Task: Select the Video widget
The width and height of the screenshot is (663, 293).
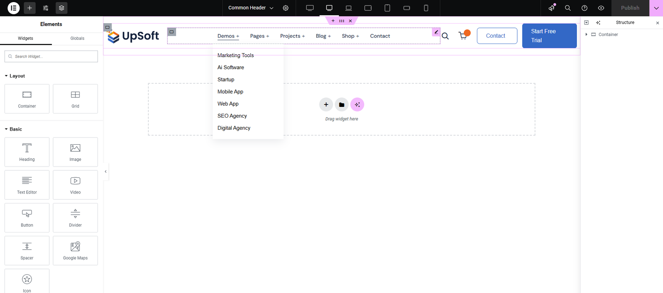Action: (x=75, y=185)
